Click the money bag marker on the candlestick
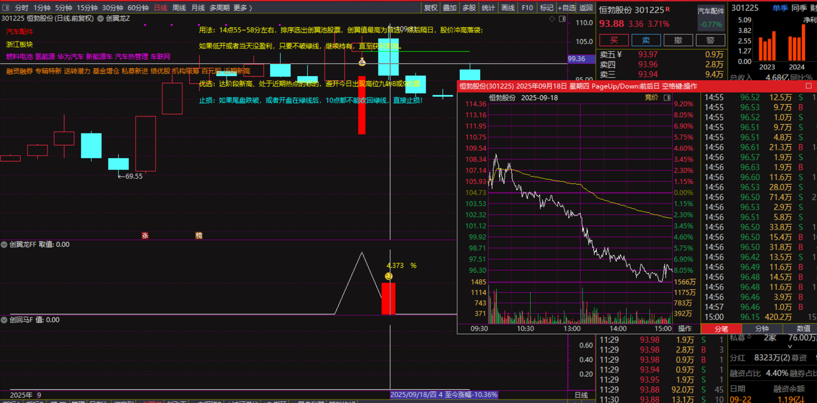817x403 pixels. click(362, 62)
